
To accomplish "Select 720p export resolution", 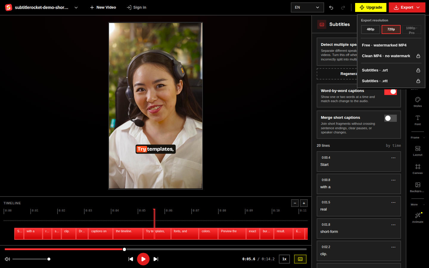I will point(391,29).
